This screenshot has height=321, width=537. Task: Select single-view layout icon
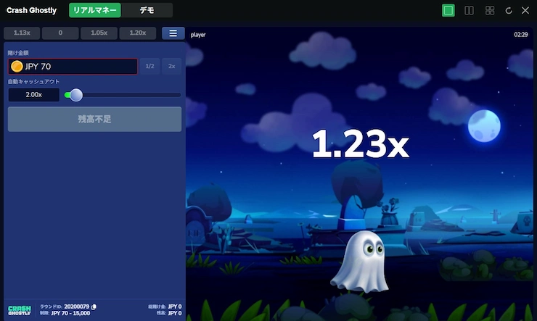click(x=448, y=10)
